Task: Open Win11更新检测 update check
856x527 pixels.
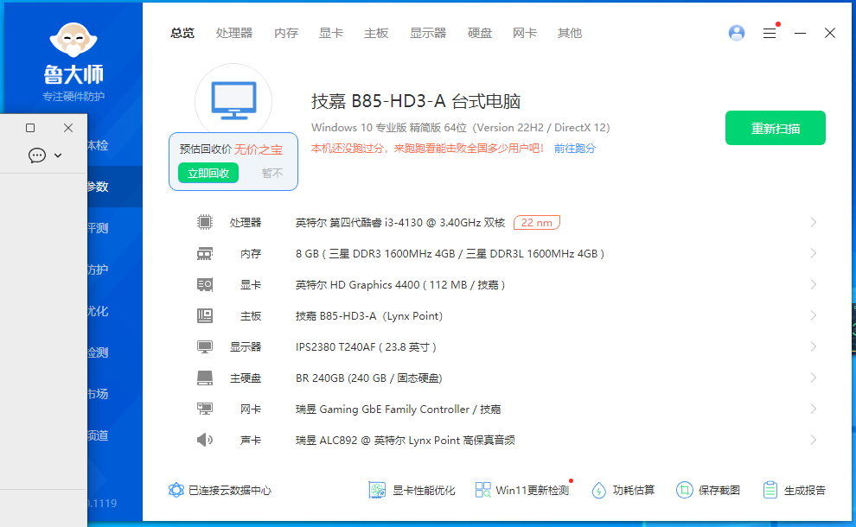Action: (521, 490)
